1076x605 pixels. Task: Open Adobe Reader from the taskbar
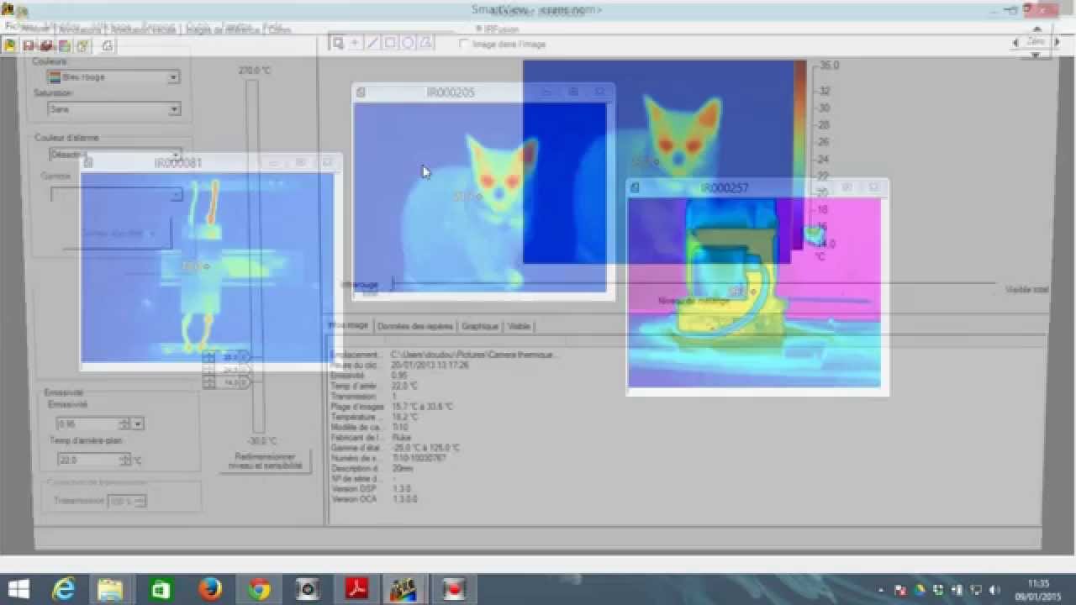(x=357, y=589)
